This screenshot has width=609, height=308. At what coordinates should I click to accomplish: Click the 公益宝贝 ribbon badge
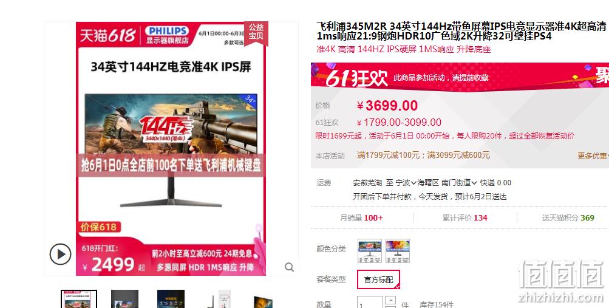(x=256, y=33)
